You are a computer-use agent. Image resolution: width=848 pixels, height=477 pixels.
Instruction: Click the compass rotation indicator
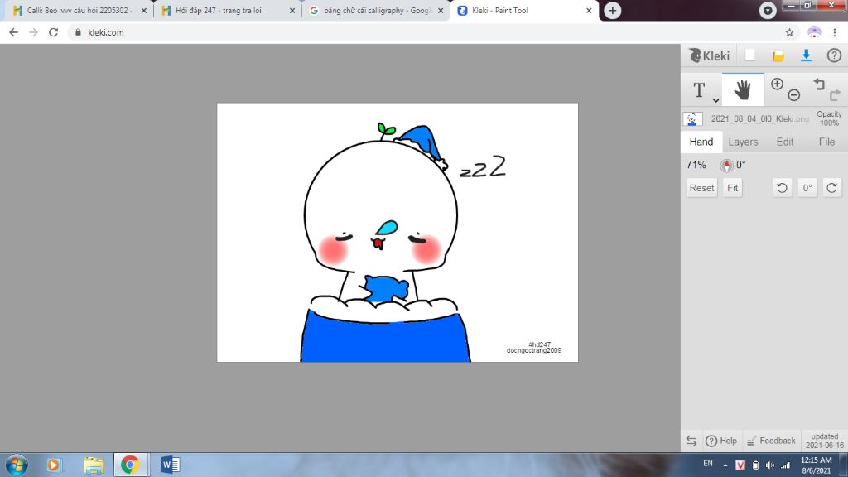coord(726,165)
